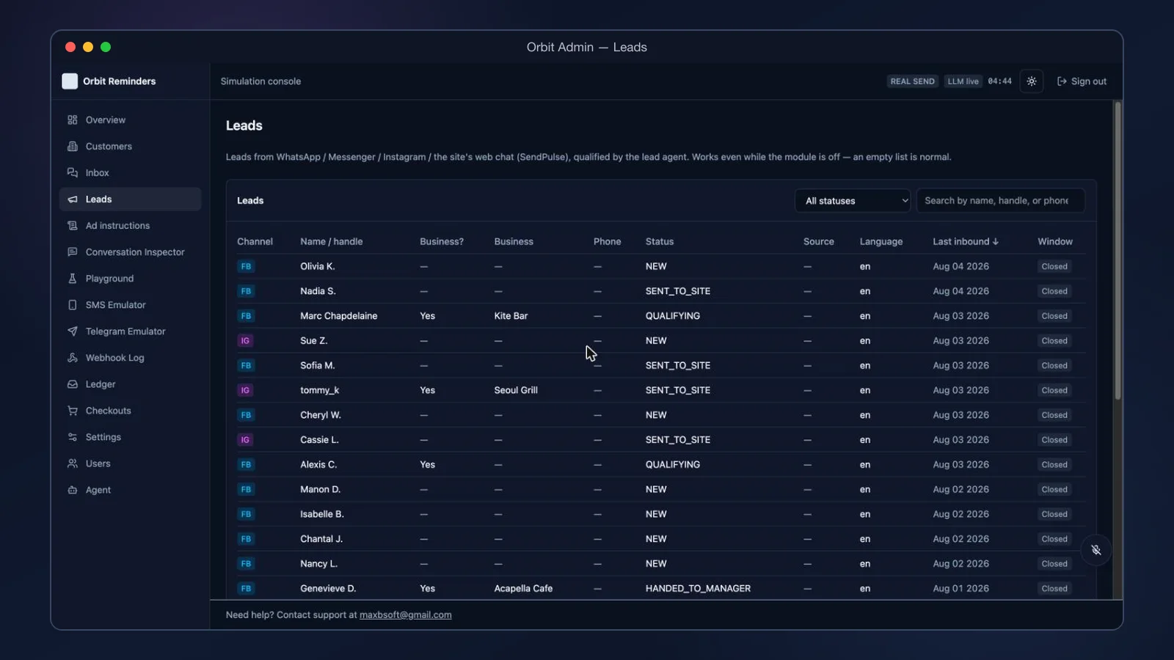Click the Simulation console label
Image resolution: width=1174 pixels, height=660 pixels.
coord(260,81)
